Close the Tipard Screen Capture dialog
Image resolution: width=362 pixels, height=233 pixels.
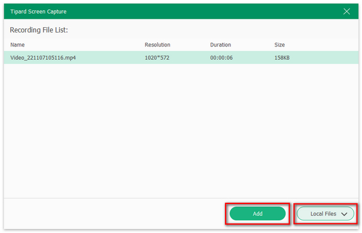tap(346, 11)
